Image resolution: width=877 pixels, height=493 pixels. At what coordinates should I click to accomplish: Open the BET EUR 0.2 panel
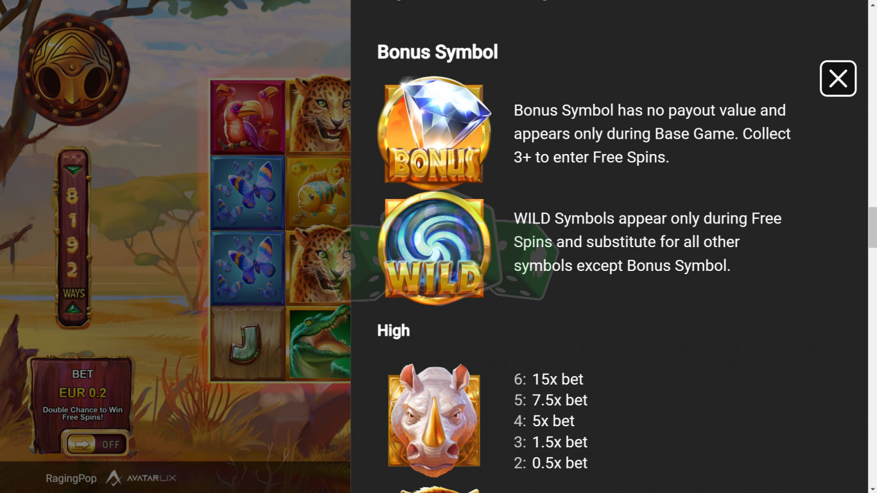[82, 394]
